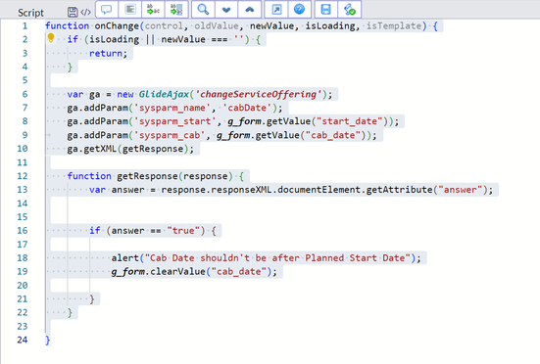The width and height of the screenshot is (540, 364).
Task: Open the Replace All tool
Action: tap(176, 9)
